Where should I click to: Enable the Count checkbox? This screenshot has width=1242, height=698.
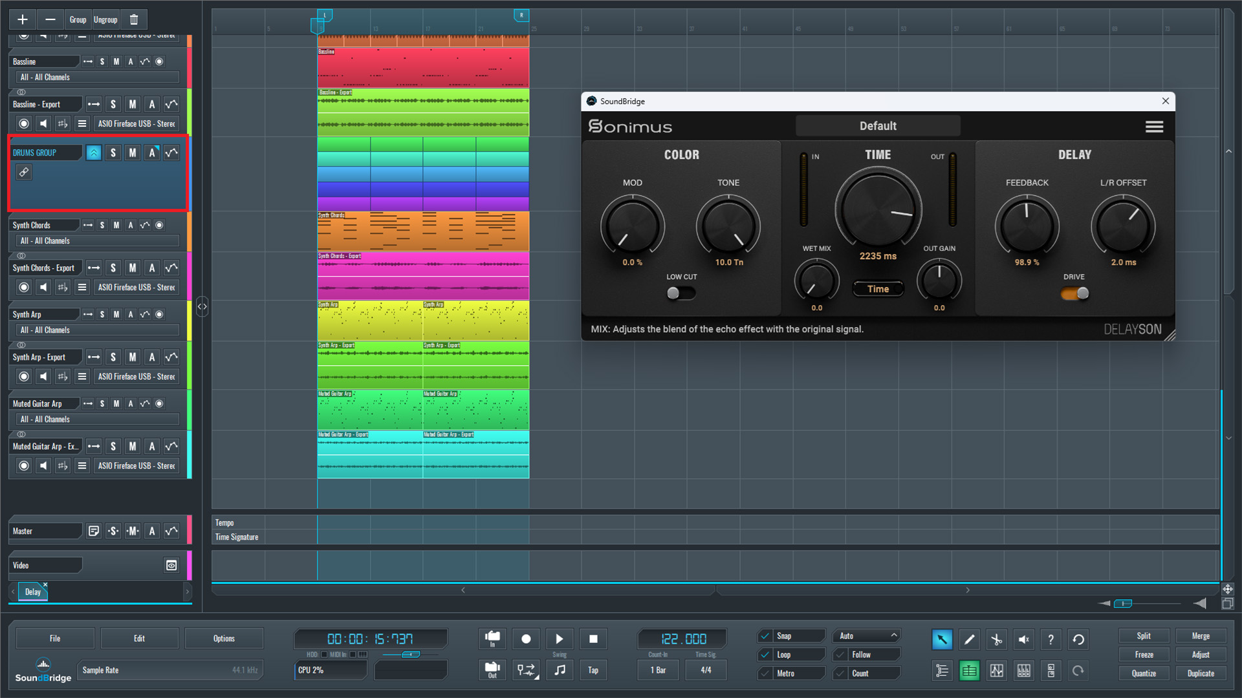[x=841, y=673]
